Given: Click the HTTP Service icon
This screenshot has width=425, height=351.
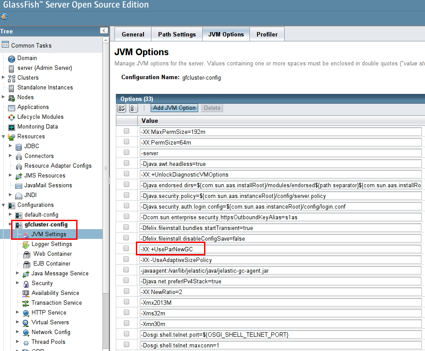Looking at the screenshot, I should coord(26,313).
